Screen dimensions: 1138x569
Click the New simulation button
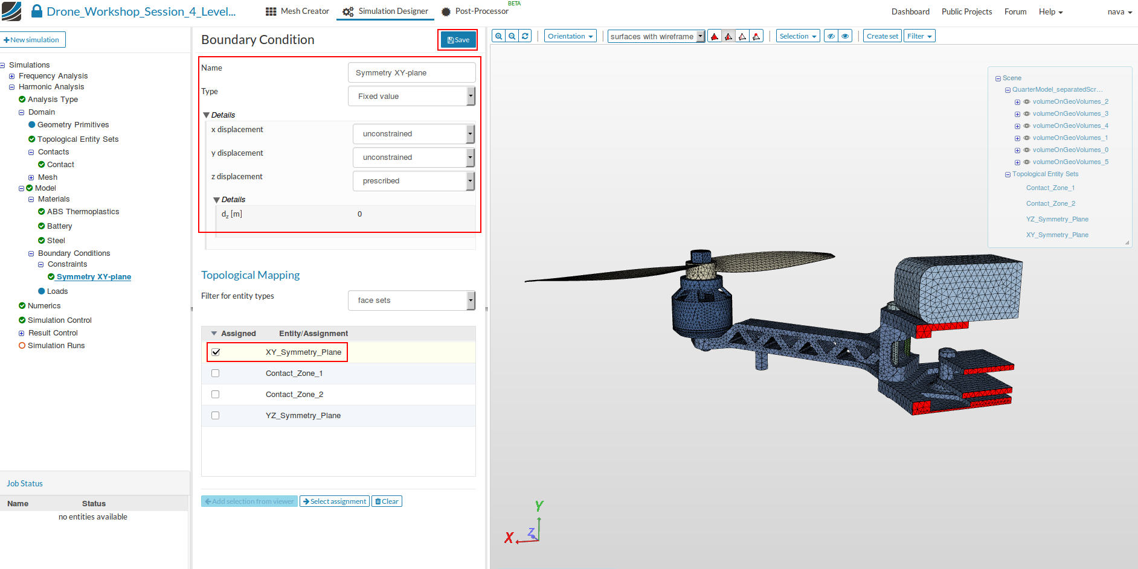[31, 40]
